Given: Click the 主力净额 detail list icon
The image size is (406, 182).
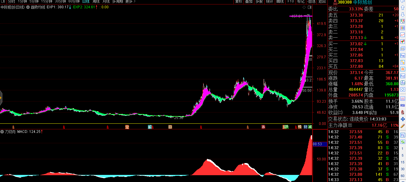Looking at the screenshot, I should tap(350, 126).
